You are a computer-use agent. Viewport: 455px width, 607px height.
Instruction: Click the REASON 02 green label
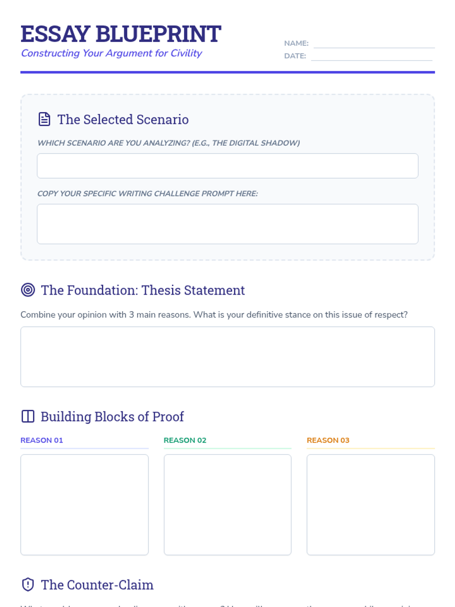click(185, 440)
